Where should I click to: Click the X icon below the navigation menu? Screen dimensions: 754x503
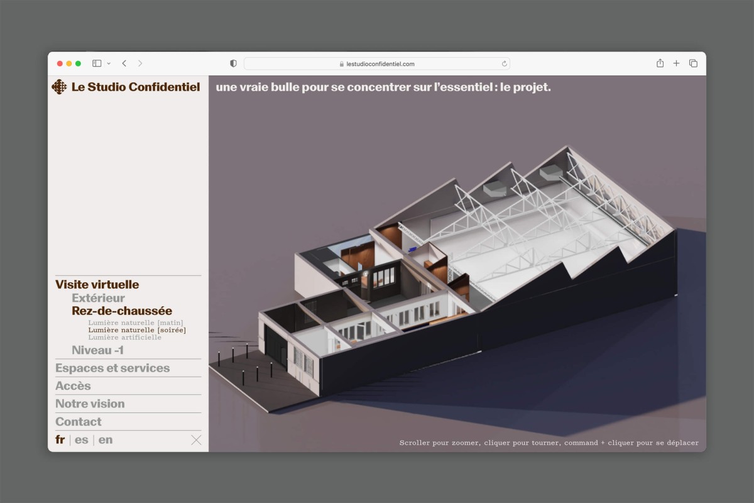point(195,440)
